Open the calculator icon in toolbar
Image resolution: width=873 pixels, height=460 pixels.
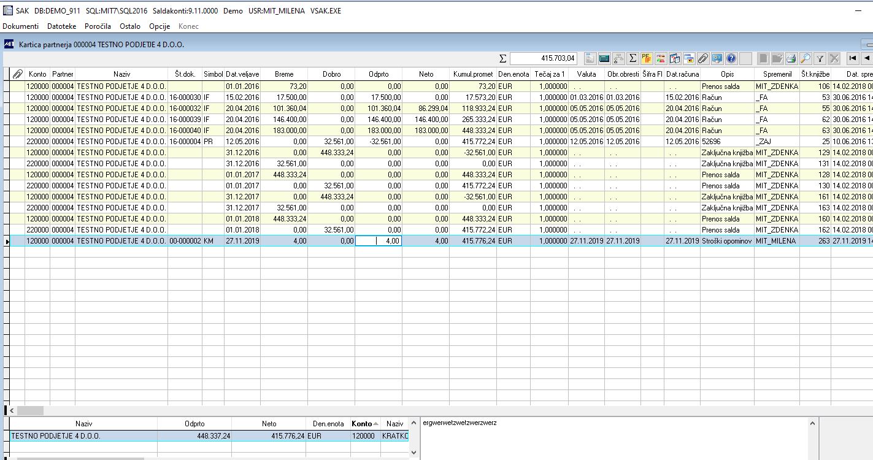(604, 58)
